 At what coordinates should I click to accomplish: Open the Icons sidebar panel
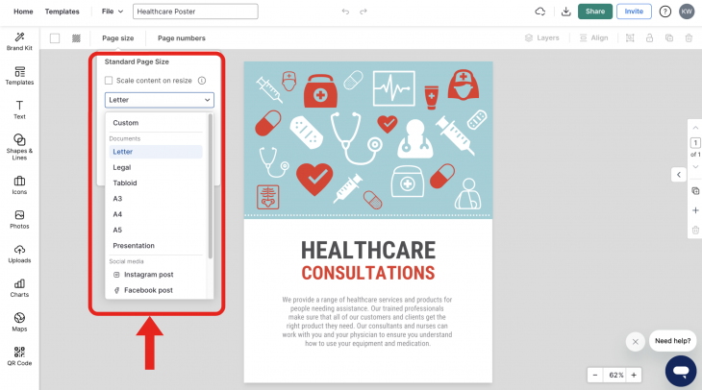pyautogui.click(x=19, y=184)
